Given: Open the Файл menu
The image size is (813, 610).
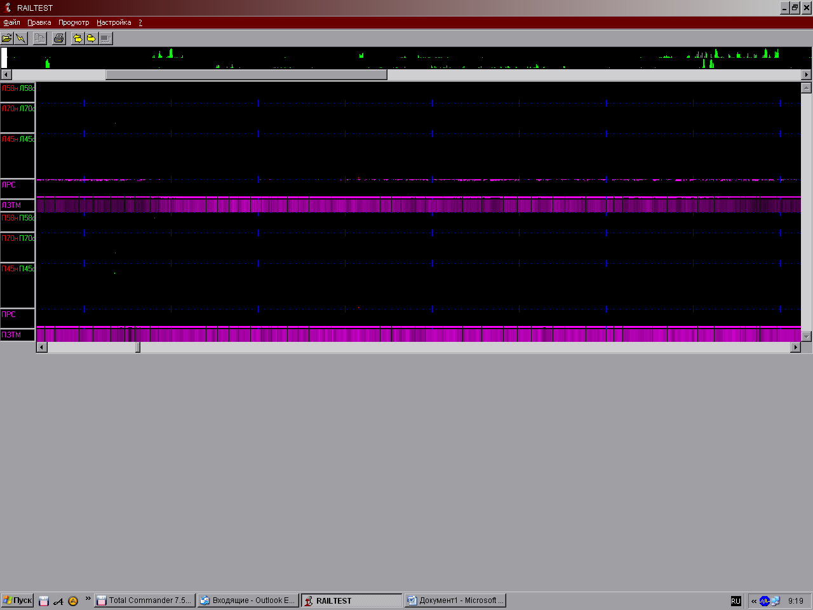Looking at the screenshot, I should click(11, 22).
